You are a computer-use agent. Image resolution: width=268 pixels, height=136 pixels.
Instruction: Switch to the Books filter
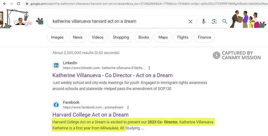coord(144,37)
